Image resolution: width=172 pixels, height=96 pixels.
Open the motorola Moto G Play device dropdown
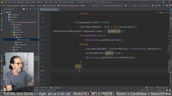pos(113,6)
